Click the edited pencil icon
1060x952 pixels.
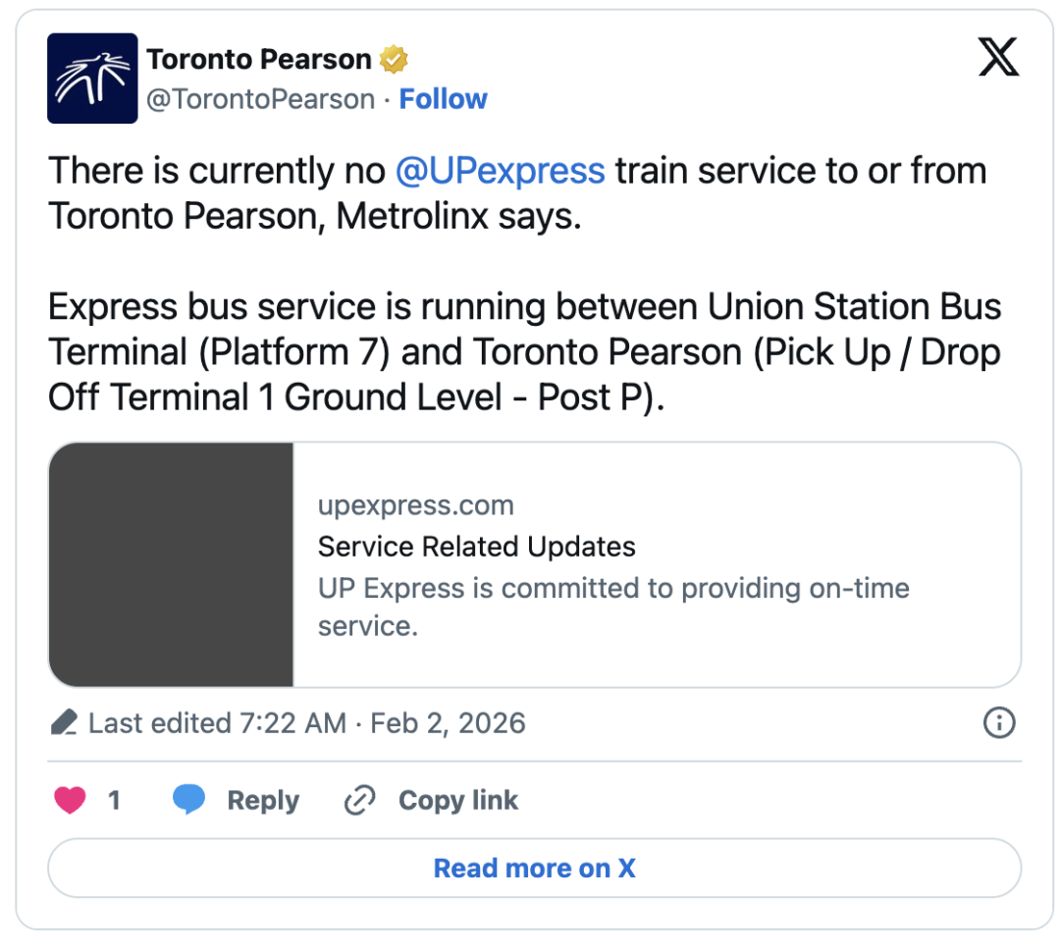point(64,724)
